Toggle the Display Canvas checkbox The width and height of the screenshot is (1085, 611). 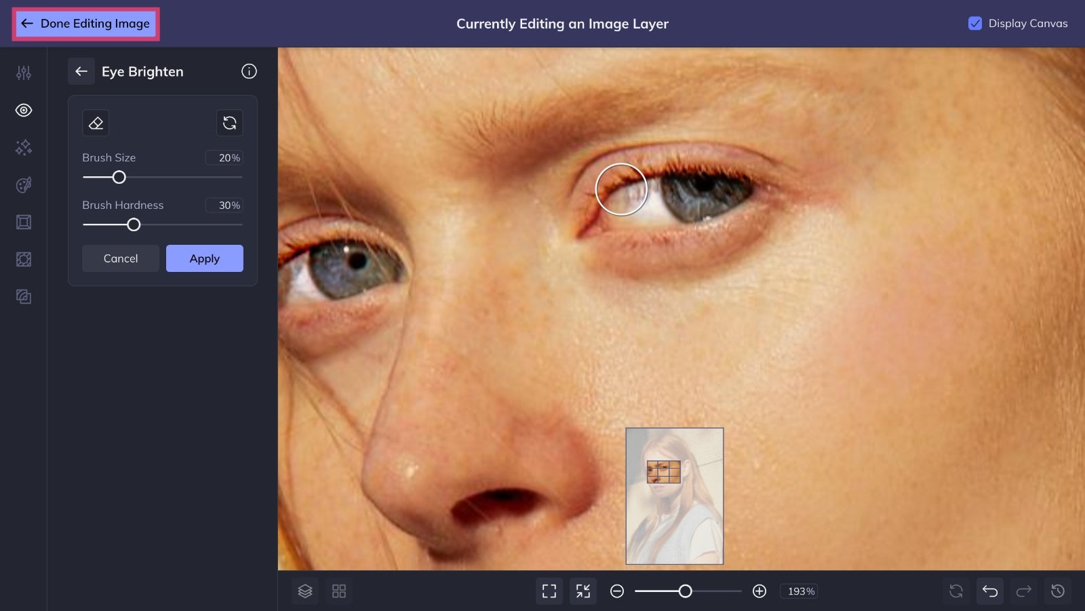975,23
